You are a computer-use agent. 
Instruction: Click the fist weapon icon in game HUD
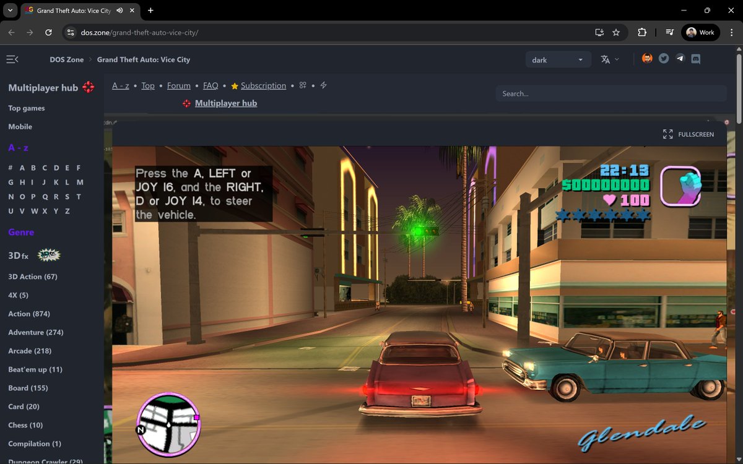(x=681, y=186)
